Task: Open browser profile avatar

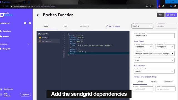Action: click(x=175, y=6)
